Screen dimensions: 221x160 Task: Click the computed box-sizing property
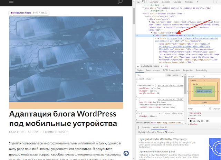195,113
